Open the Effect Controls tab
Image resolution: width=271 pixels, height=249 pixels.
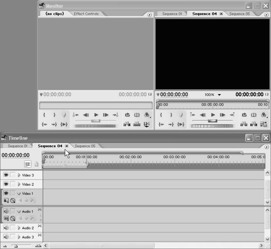pos(86,14)
